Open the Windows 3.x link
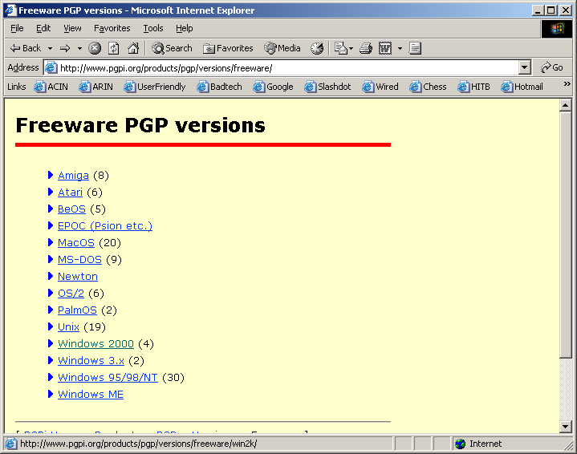577x454 pixels. (x=91, y=361)
